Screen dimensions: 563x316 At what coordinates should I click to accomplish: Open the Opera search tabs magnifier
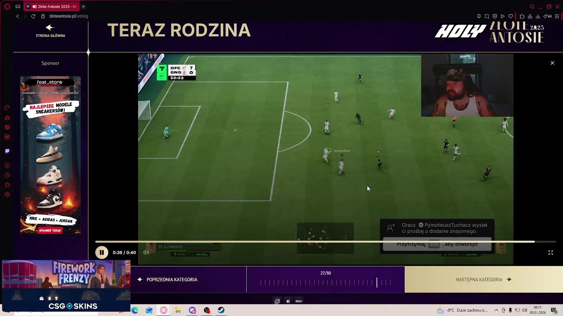[x=532, y=7]
